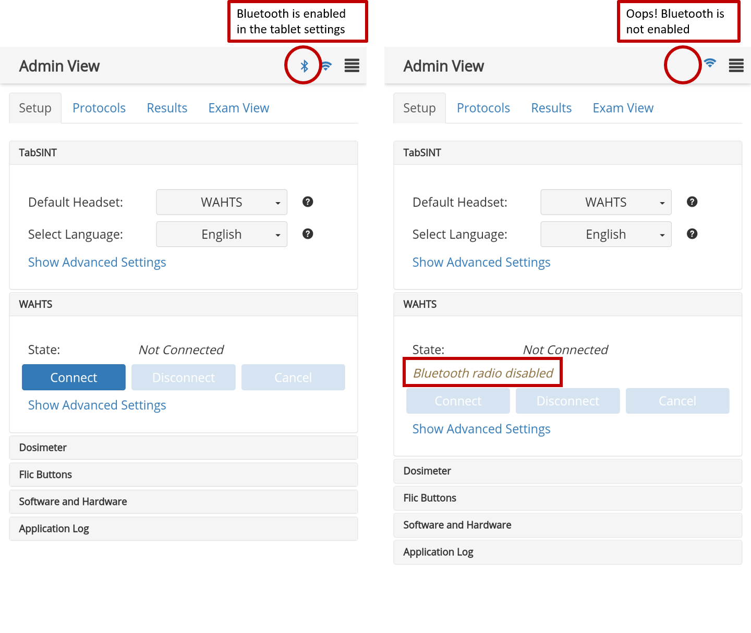Open the English language dropdown in left panel
Image resolution: width=751 pixels, height=633 pixels.
(222, 234)
